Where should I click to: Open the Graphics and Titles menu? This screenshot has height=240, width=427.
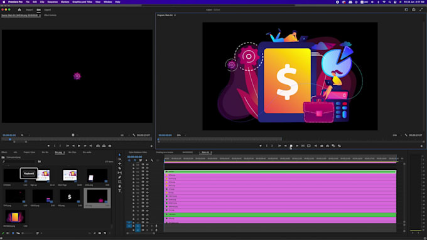(82, 2)
